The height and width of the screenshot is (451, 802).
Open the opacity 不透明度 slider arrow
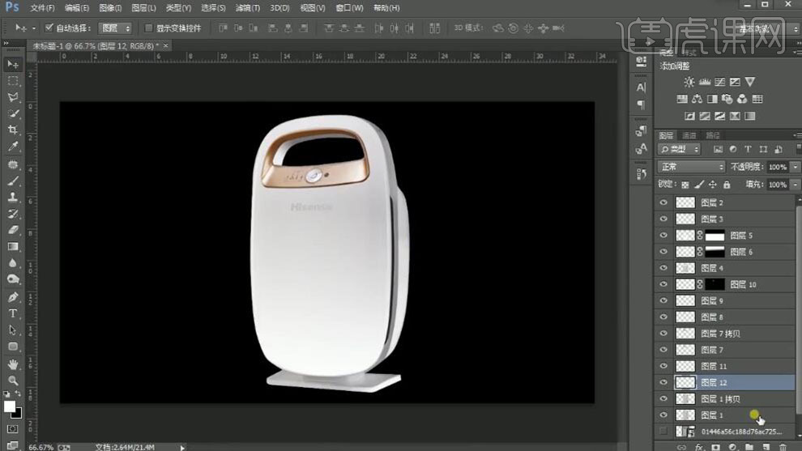[x=796, y=167]
